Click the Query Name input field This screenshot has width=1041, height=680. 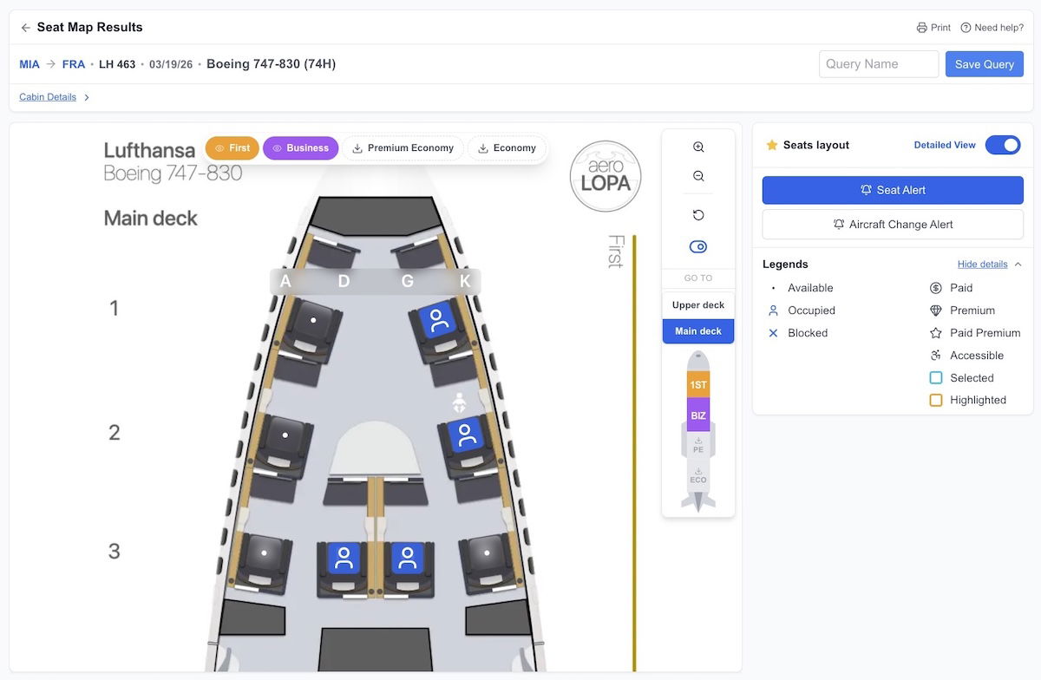click(878, 64)
